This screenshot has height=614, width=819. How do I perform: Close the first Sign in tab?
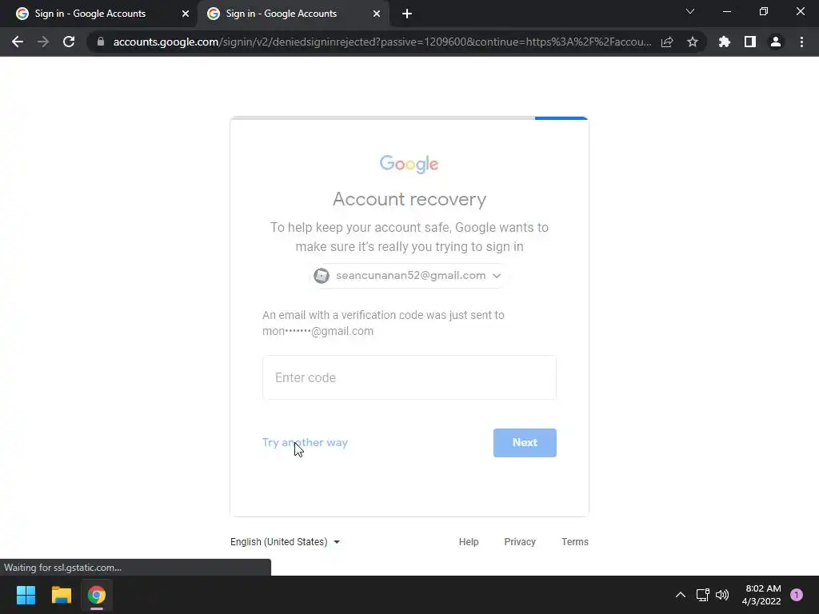coord(186,14)
